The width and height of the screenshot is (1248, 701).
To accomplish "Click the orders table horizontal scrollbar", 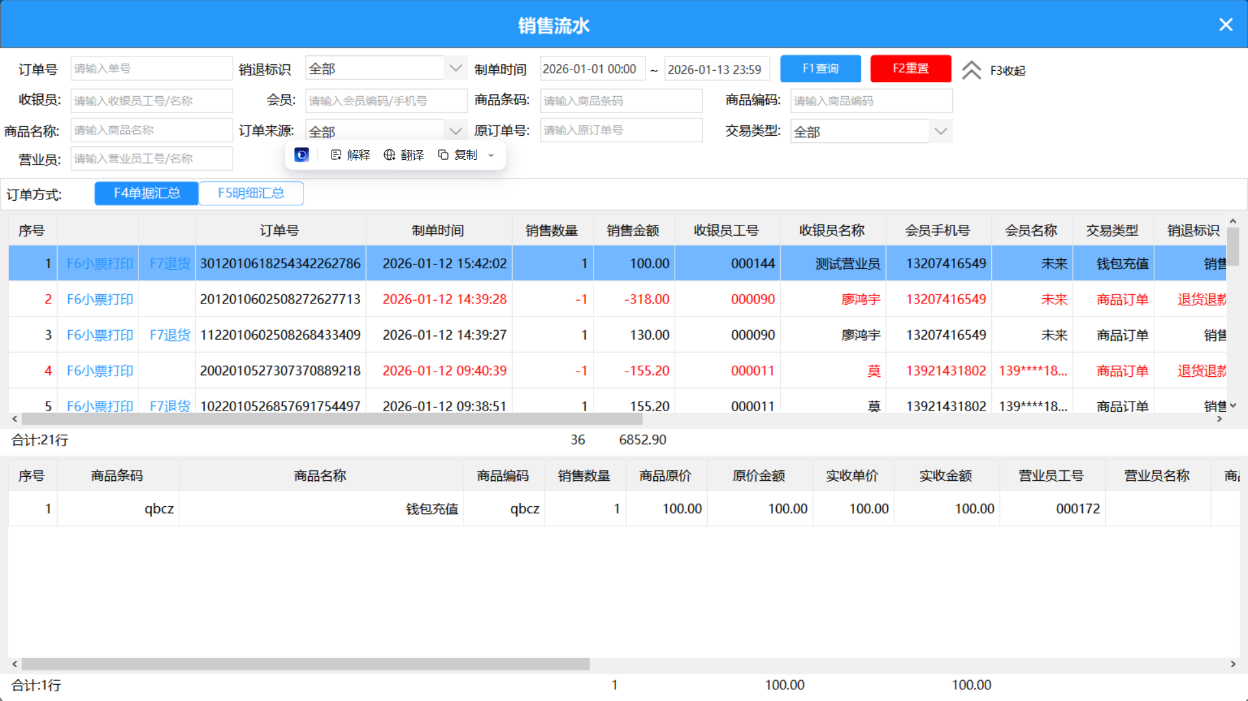I will 331,419.
